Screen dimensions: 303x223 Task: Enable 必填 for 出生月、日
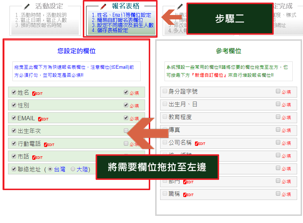(x=278, y=104)
